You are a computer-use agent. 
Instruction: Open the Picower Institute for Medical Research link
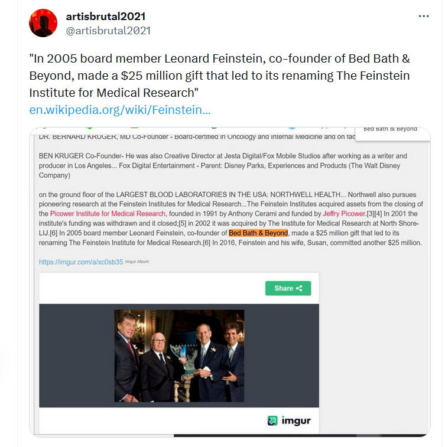pyautogui.click(x=108, y=214)
